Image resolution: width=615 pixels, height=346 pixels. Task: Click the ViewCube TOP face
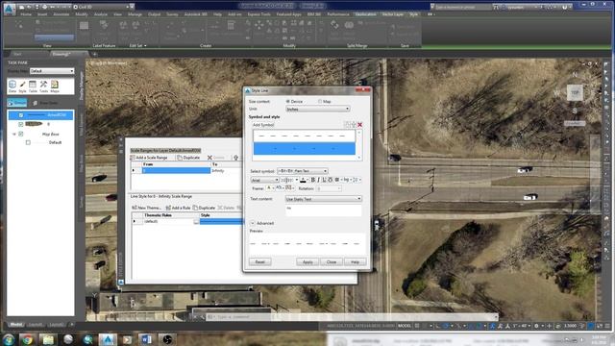[x=575, y=92]
